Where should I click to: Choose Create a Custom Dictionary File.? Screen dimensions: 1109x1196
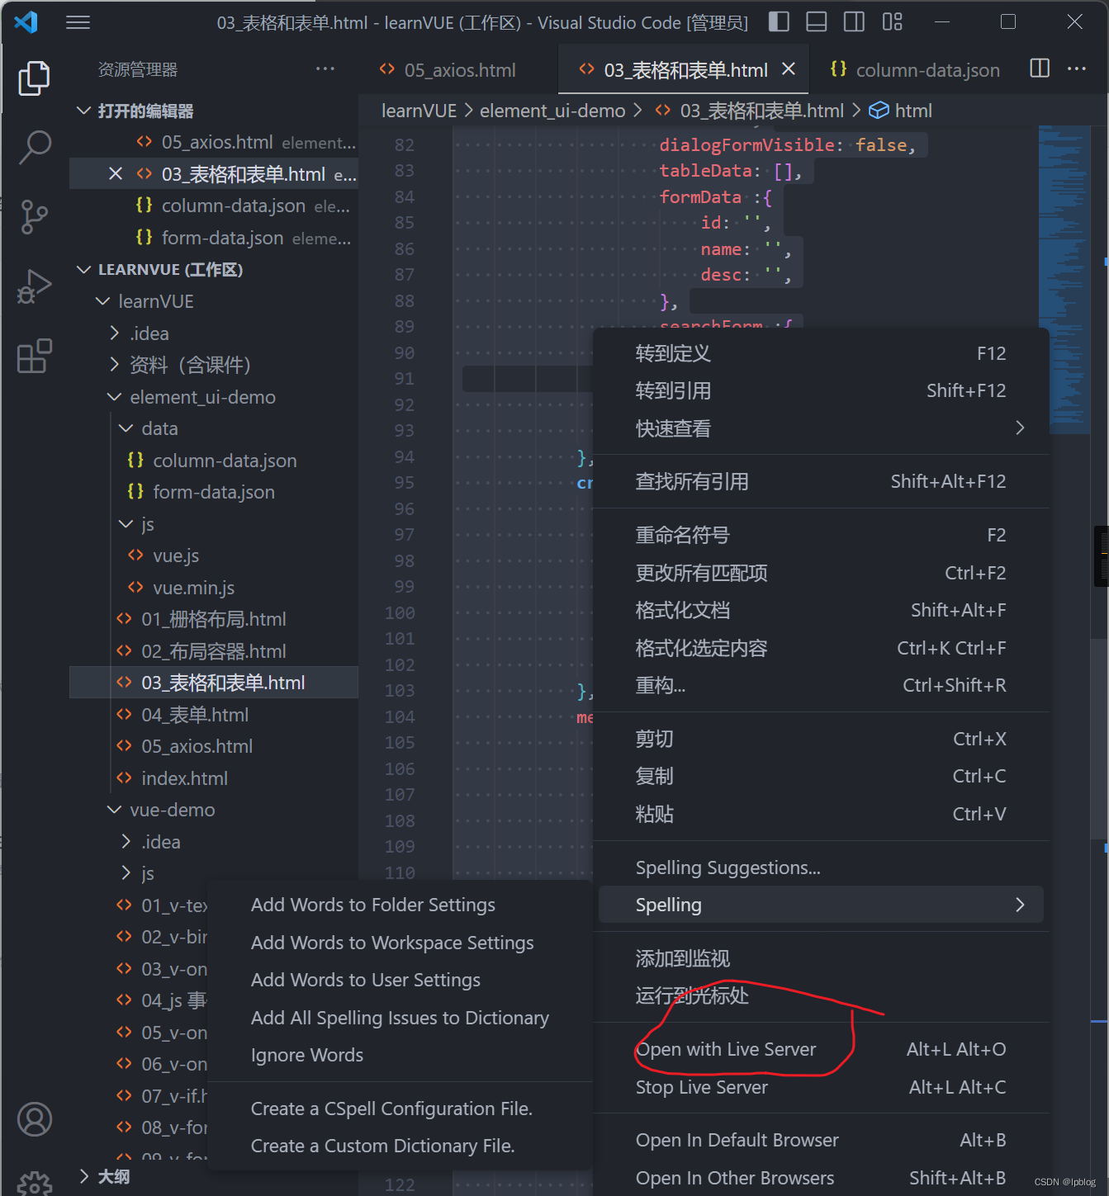[400, 1146]
